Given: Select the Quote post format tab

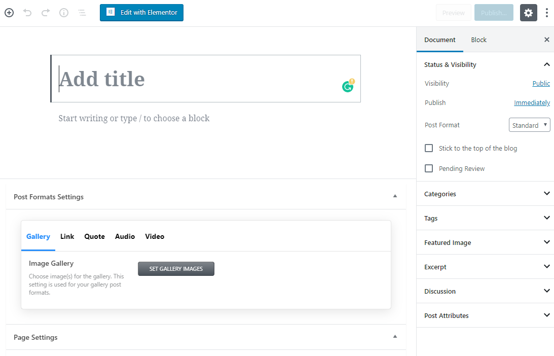Looking at the screenshot, I should click(x=94, y=236).
